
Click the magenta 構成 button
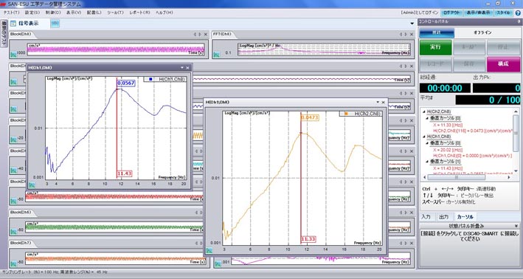click(x=503, y=64)
